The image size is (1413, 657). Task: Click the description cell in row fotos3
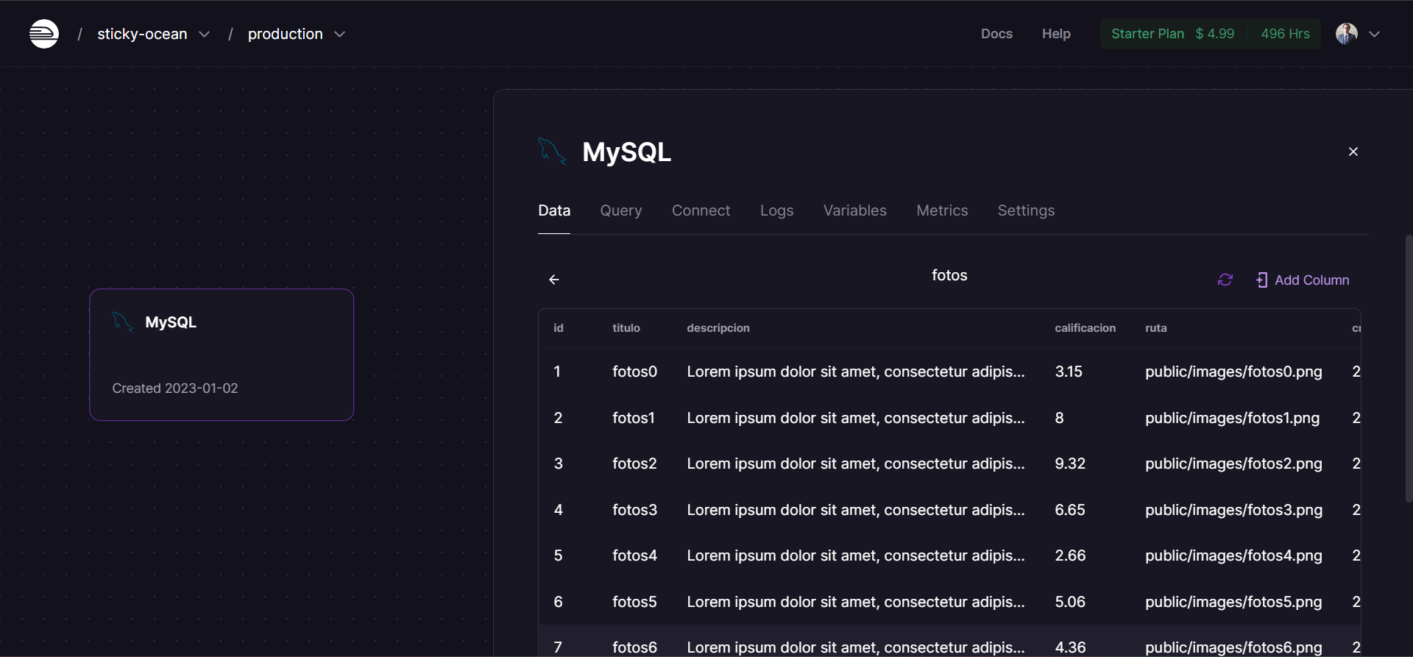coord(856,510)
